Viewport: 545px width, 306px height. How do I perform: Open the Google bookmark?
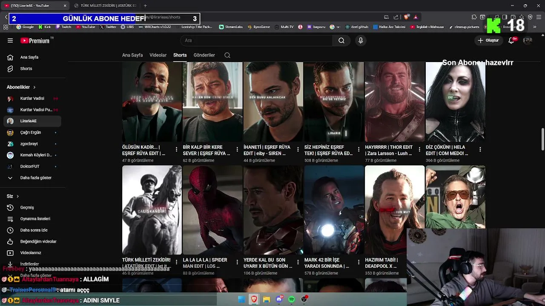pyautogui.click(x=25, y=27)
